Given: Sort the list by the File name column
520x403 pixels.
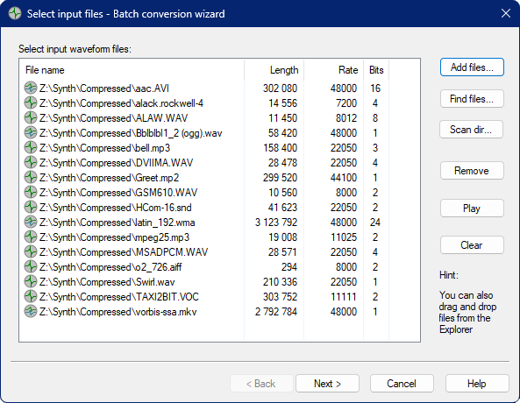Looking at the screenshot, I should coord(132,70).
